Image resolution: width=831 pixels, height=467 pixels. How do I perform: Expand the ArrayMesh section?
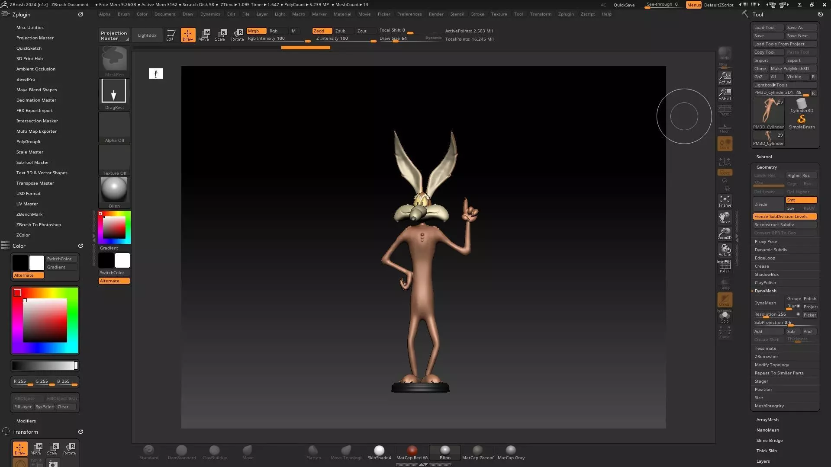pyautogui.click(x=767, y=419)
